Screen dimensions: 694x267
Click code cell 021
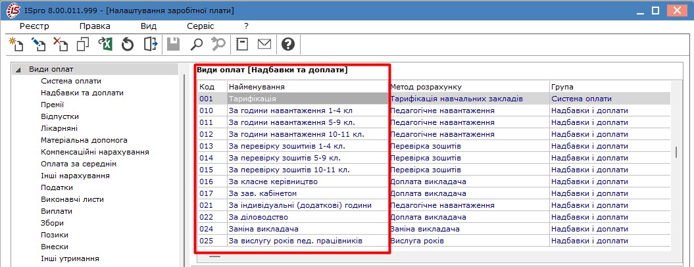[x=212, y=205]
